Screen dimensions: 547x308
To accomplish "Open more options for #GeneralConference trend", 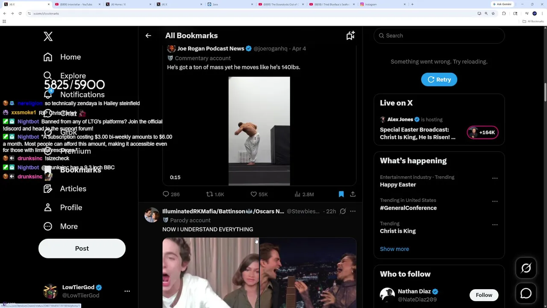I will 495,201.
